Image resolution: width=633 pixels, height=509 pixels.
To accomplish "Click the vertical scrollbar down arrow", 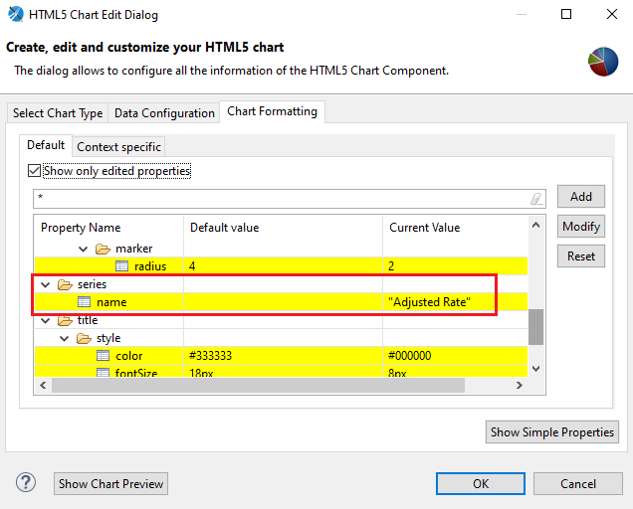I will point(536,369).
